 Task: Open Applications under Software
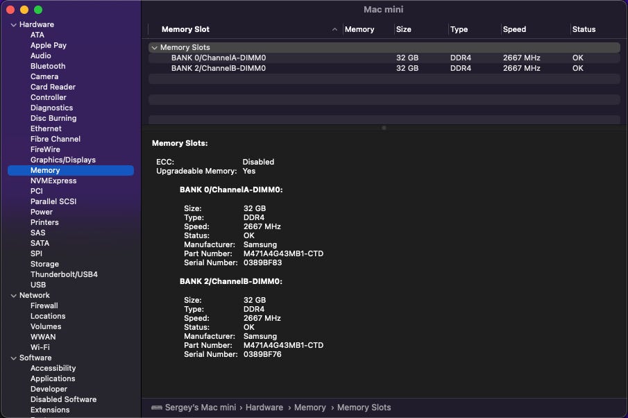tap(53, 378)
